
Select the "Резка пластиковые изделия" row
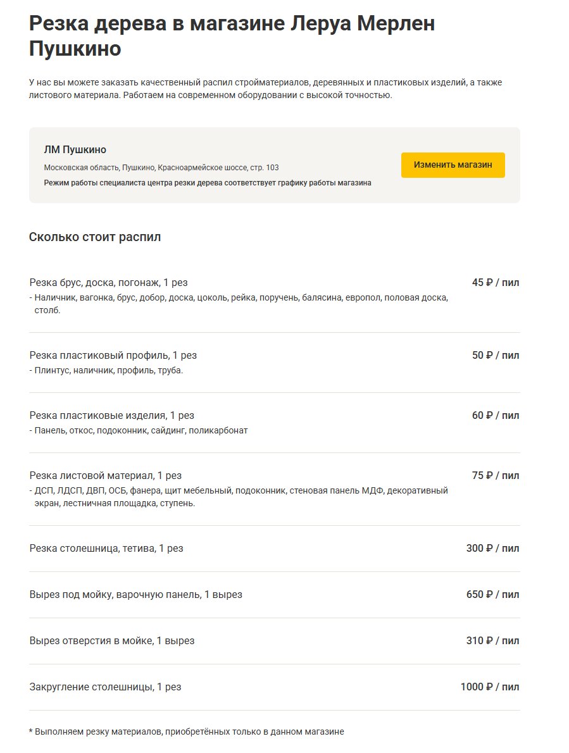(112, 416)
